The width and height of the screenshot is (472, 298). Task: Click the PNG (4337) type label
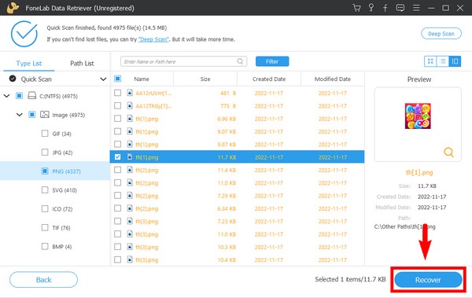[x=66, y=171]
